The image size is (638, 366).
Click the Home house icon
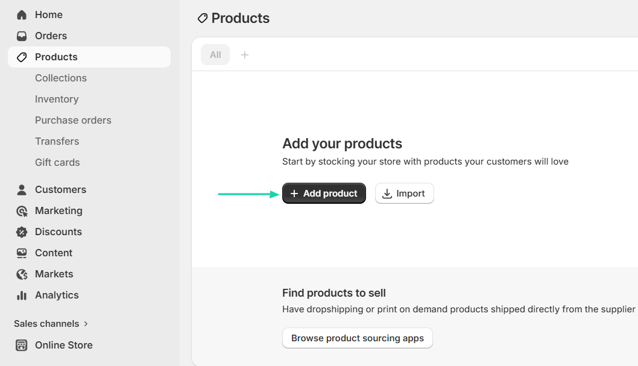[22, 14]
